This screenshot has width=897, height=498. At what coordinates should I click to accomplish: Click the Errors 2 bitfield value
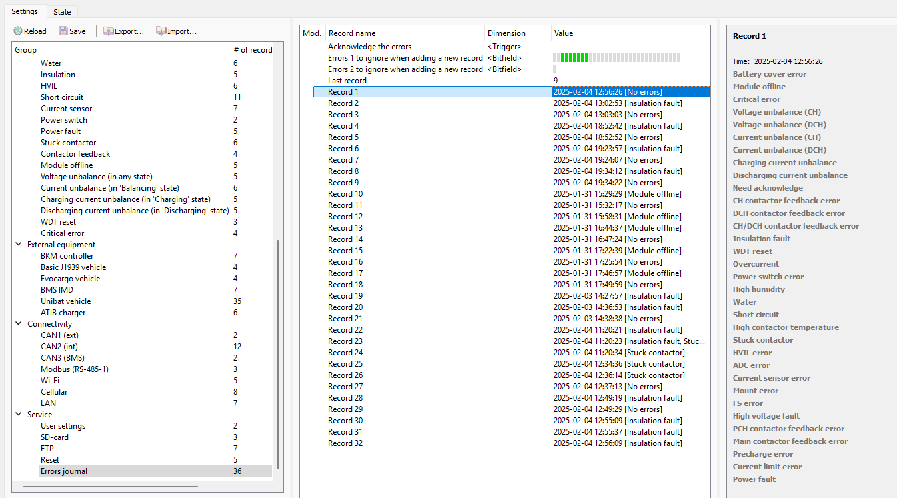pyautogui.click(x=554, y=69)
